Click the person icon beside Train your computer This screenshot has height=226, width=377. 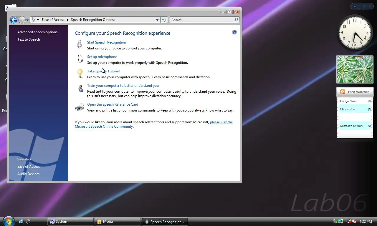point(80,88)
